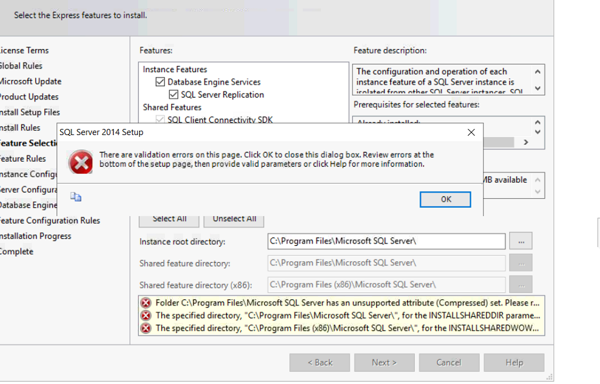Screen dimensions: 600x384
Task: Select Feature Configuration Rules step
Action: point(49,220)
